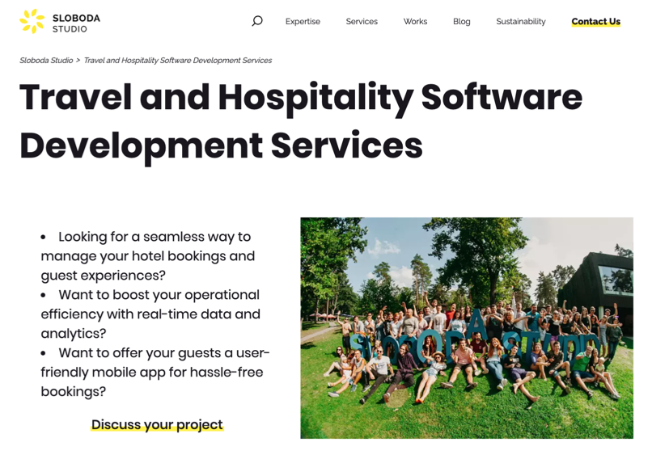Click the breadcrumb separator arrow

click(79, 60)
